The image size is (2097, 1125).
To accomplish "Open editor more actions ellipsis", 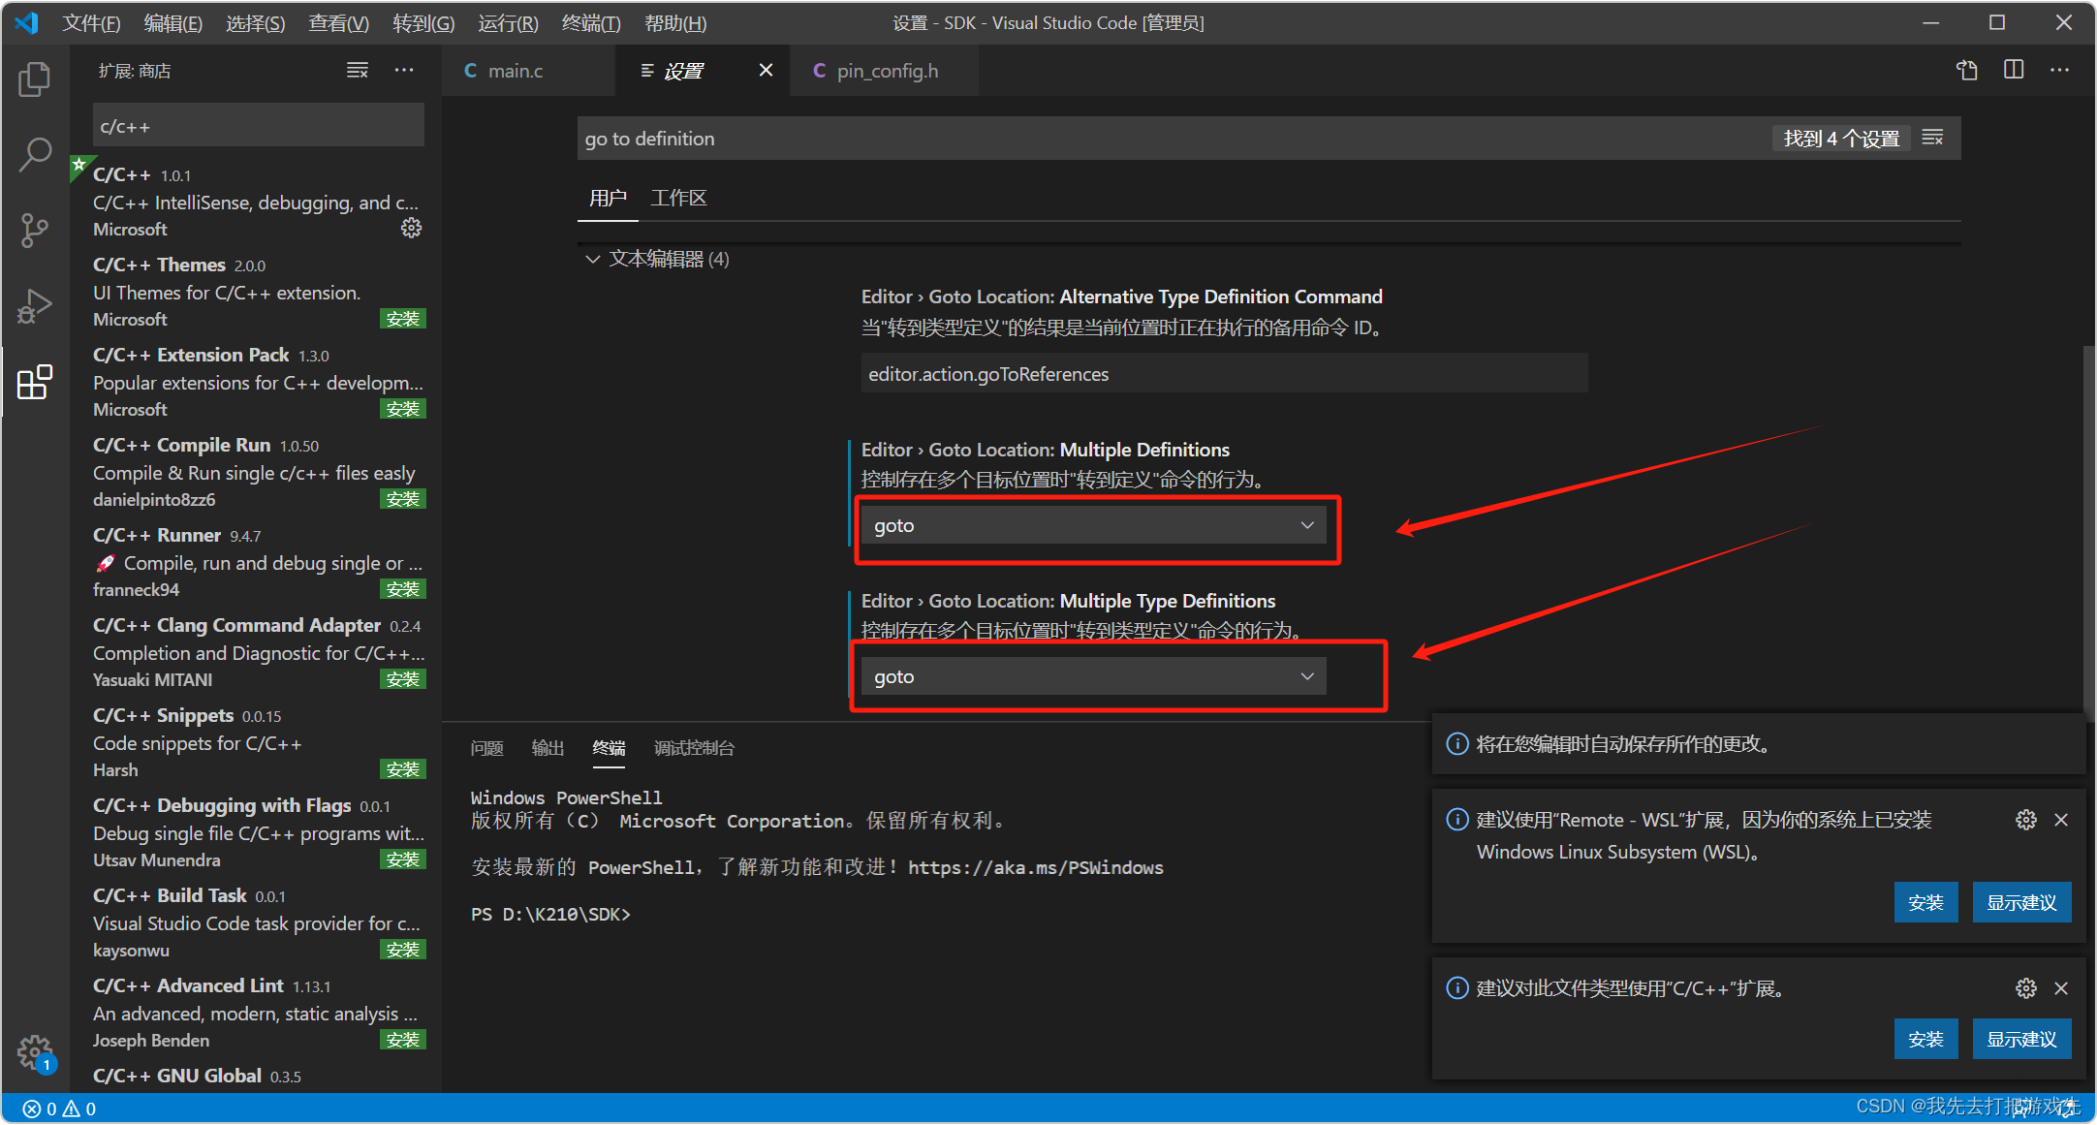I will [x=2060, y=70].
